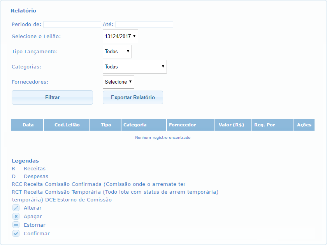Click the Estornar minus icon in legend

click(16, 225)
